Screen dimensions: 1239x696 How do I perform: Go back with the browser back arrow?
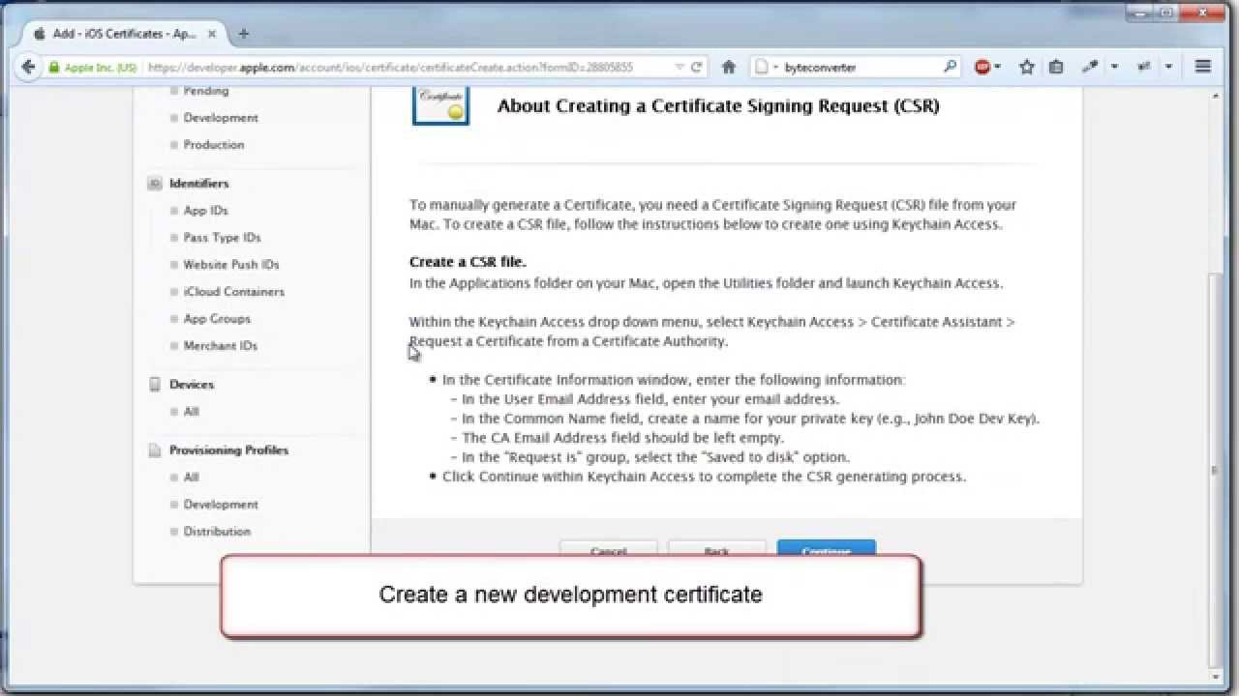[28, 67]
